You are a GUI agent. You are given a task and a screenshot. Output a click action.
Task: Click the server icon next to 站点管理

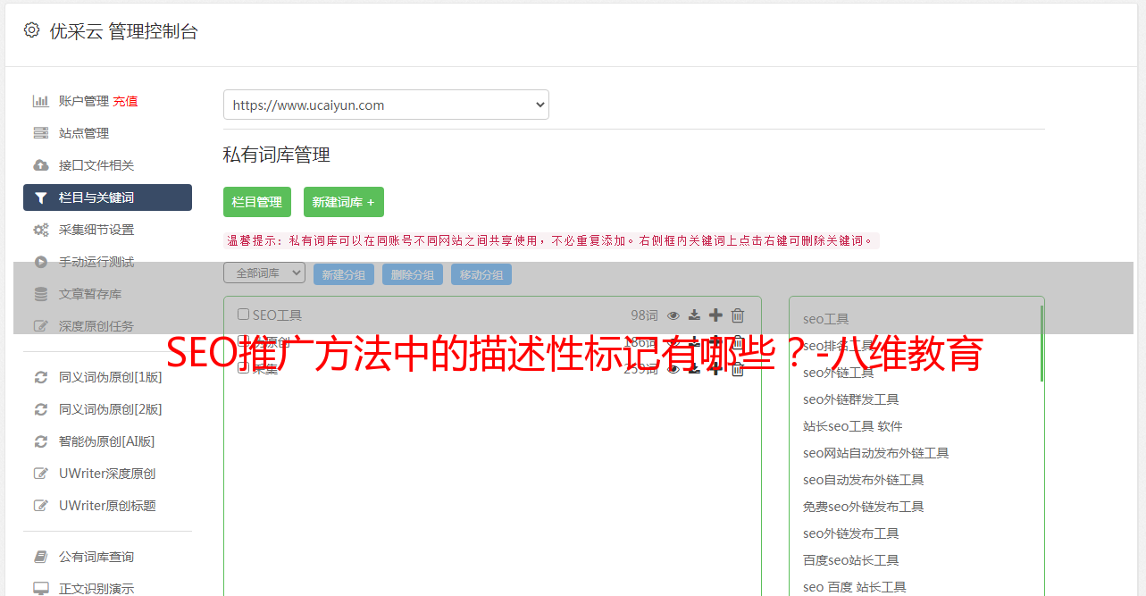[x=41, y=133]
